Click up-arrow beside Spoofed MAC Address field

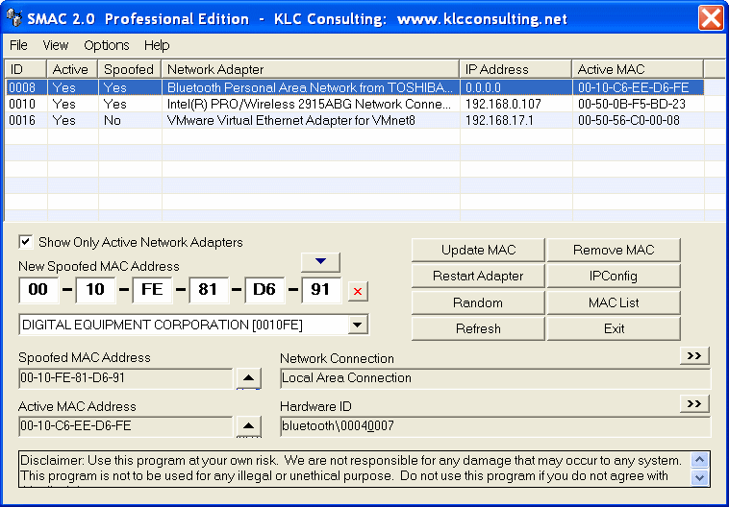(248, 378)
